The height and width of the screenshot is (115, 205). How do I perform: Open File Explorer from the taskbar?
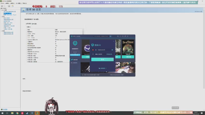[12, 113]
